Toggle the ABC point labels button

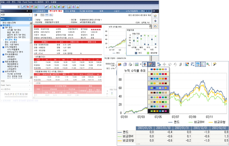pos(193,64)
